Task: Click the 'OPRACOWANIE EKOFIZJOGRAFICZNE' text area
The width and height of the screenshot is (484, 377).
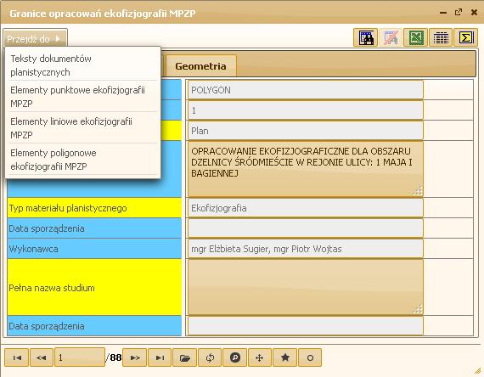Action: click(x=306, y=169)
